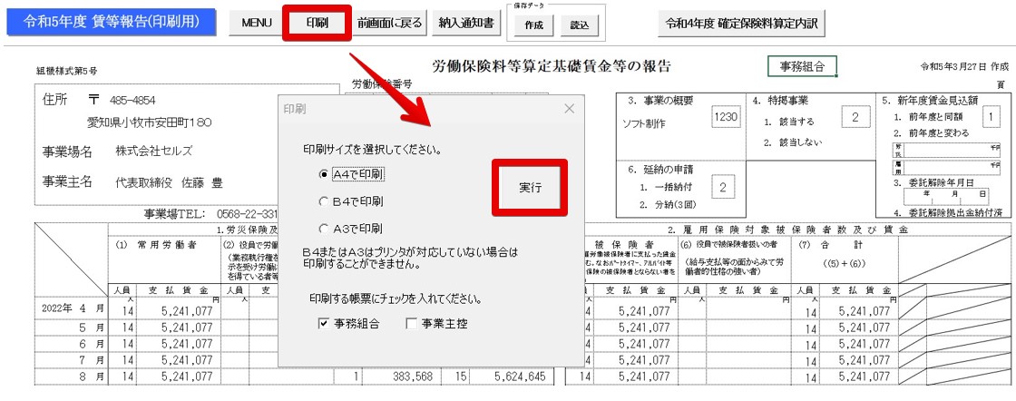Click the 新年度賃金見込額 value box
Image resolution: width=1016 pixels, height=401 pixels.
pos(992,117)
